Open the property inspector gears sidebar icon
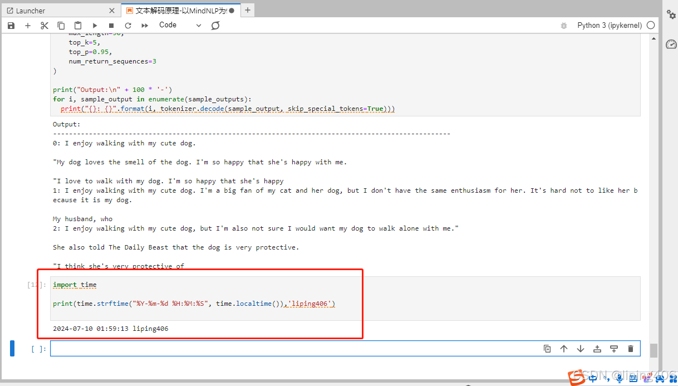This screenshot has width=678, height=386. pos(671,15)
